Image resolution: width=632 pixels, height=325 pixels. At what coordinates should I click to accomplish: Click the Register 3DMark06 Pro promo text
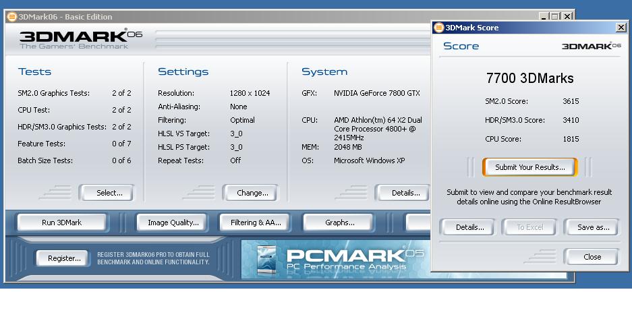(x=153, y=258)
